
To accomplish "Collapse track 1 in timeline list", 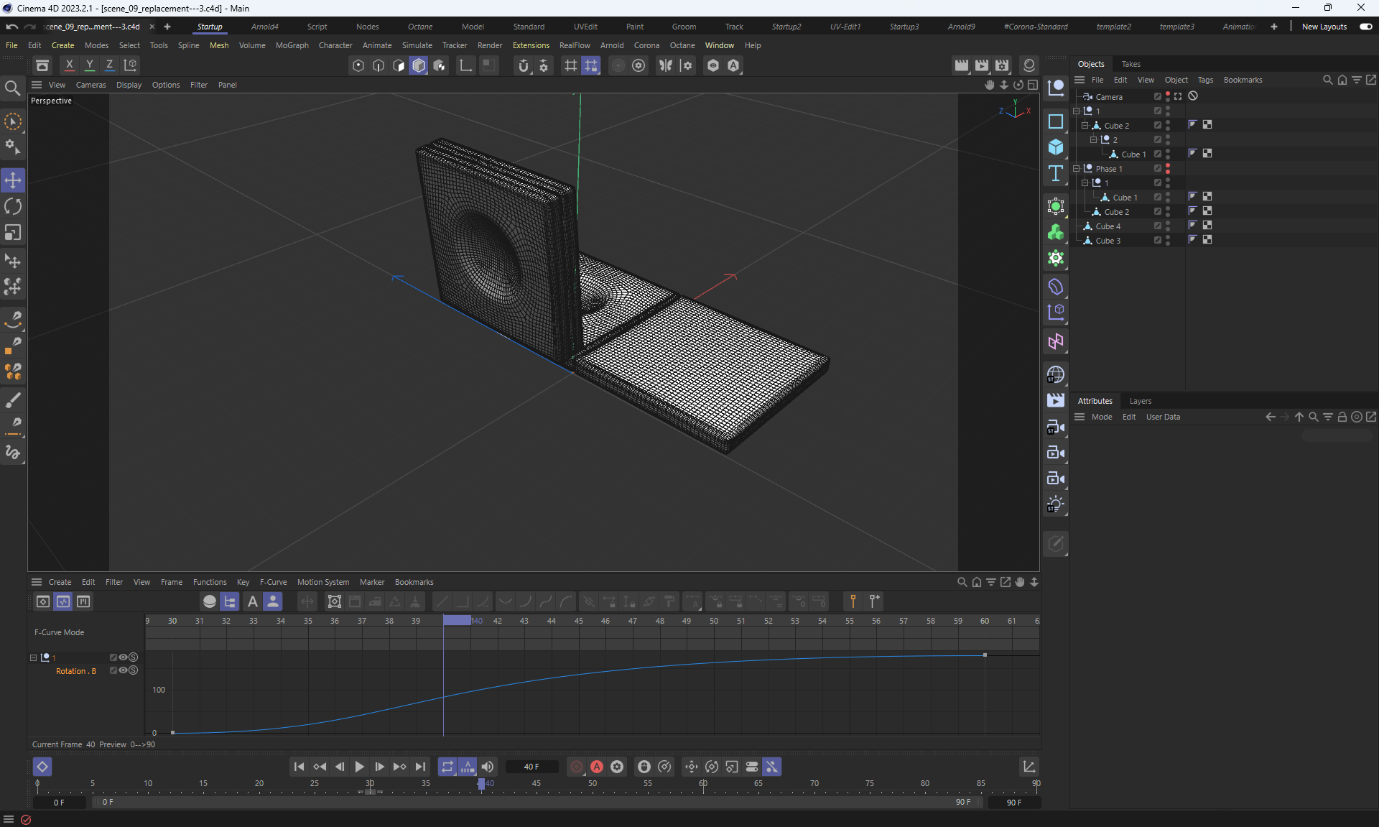I will (x=33, y=657).
